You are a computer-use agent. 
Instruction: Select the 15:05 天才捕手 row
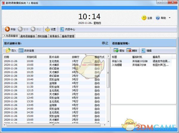[x=54, y=120]
